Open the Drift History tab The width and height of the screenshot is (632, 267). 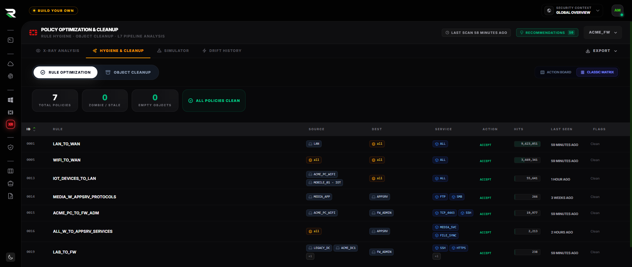point(222,51)
